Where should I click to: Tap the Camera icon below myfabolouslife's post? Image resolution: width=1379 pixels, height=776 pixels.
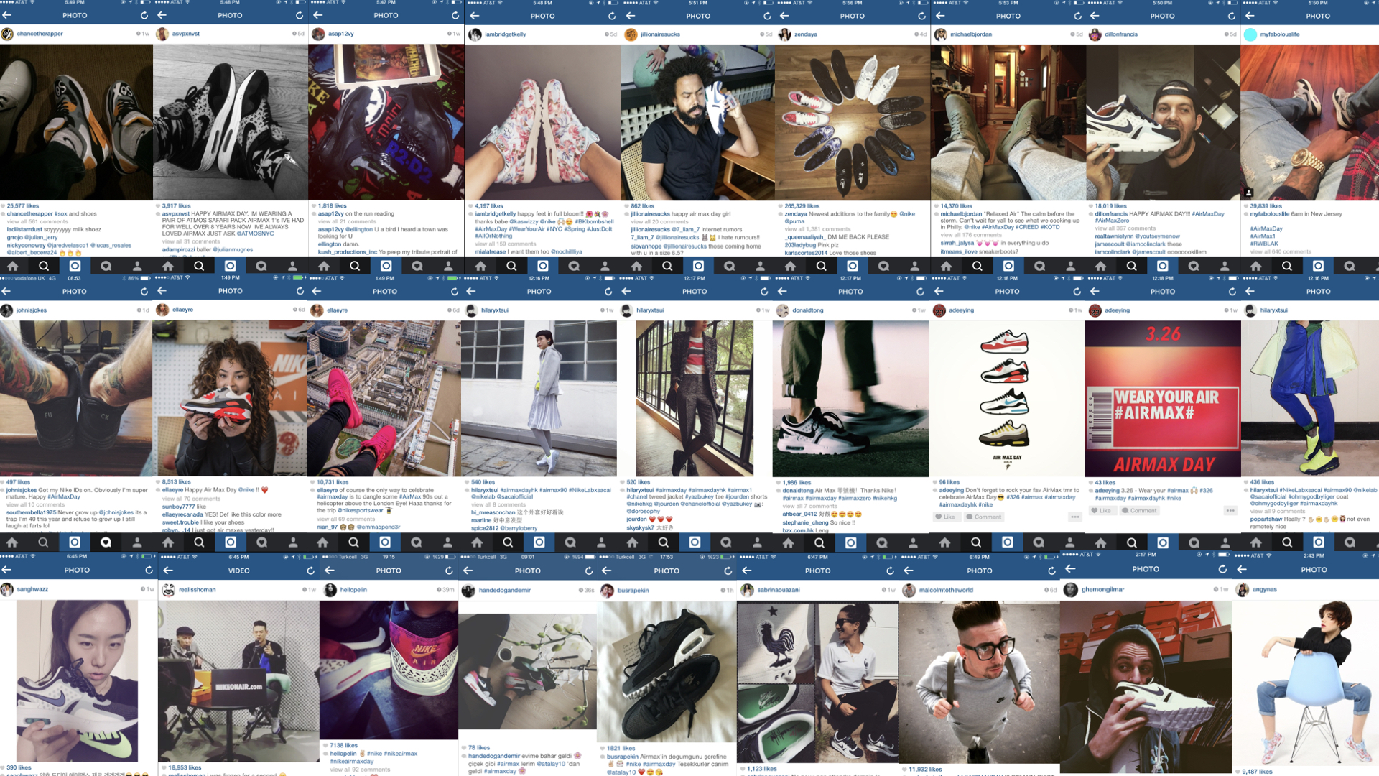tap(1319, 266)
